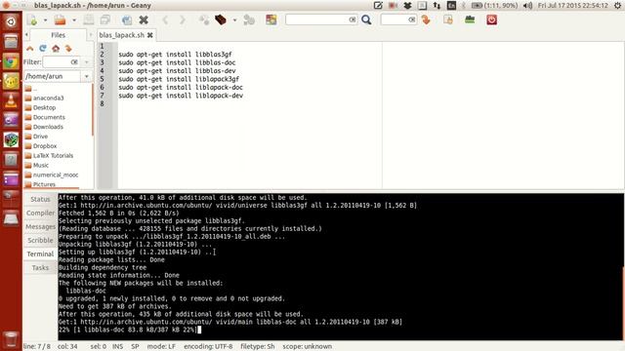The image size is (625, 351).
Task: Select the Files sidebar tab
Action: (x=59, y=35)
